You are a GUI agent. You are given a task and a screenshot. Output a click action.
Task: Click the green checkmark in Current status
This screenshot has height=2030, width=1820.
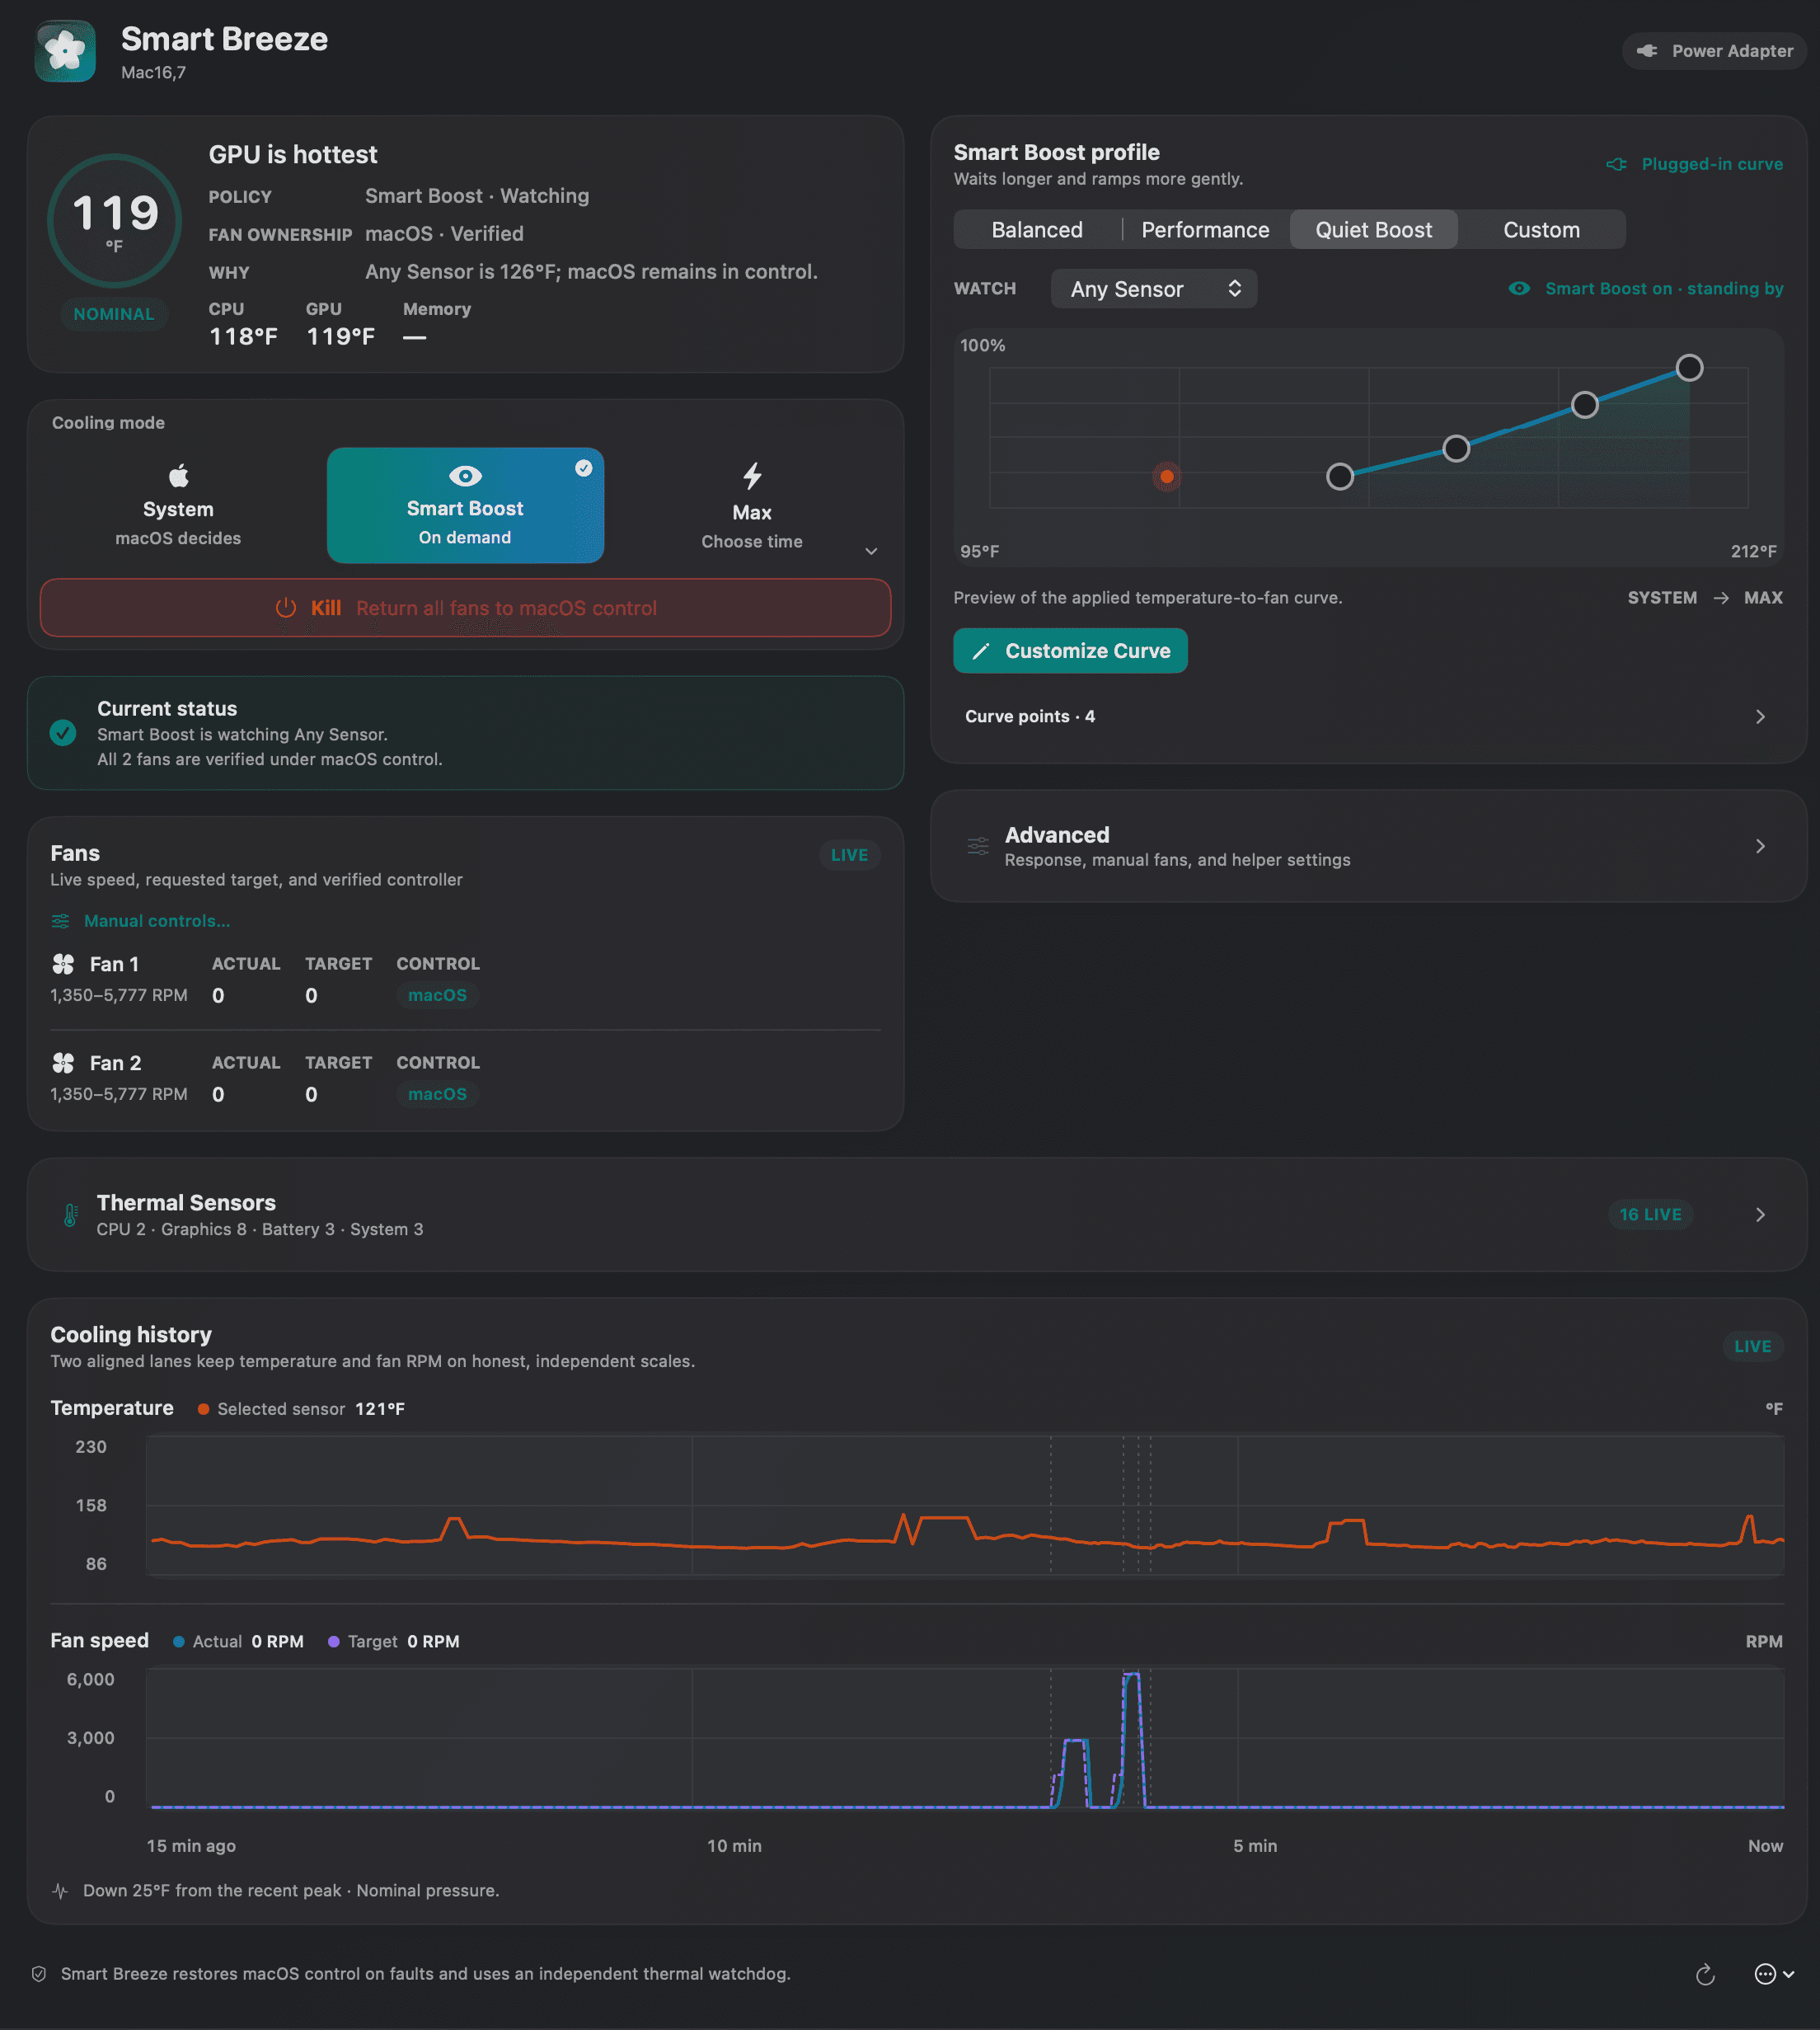63,732
